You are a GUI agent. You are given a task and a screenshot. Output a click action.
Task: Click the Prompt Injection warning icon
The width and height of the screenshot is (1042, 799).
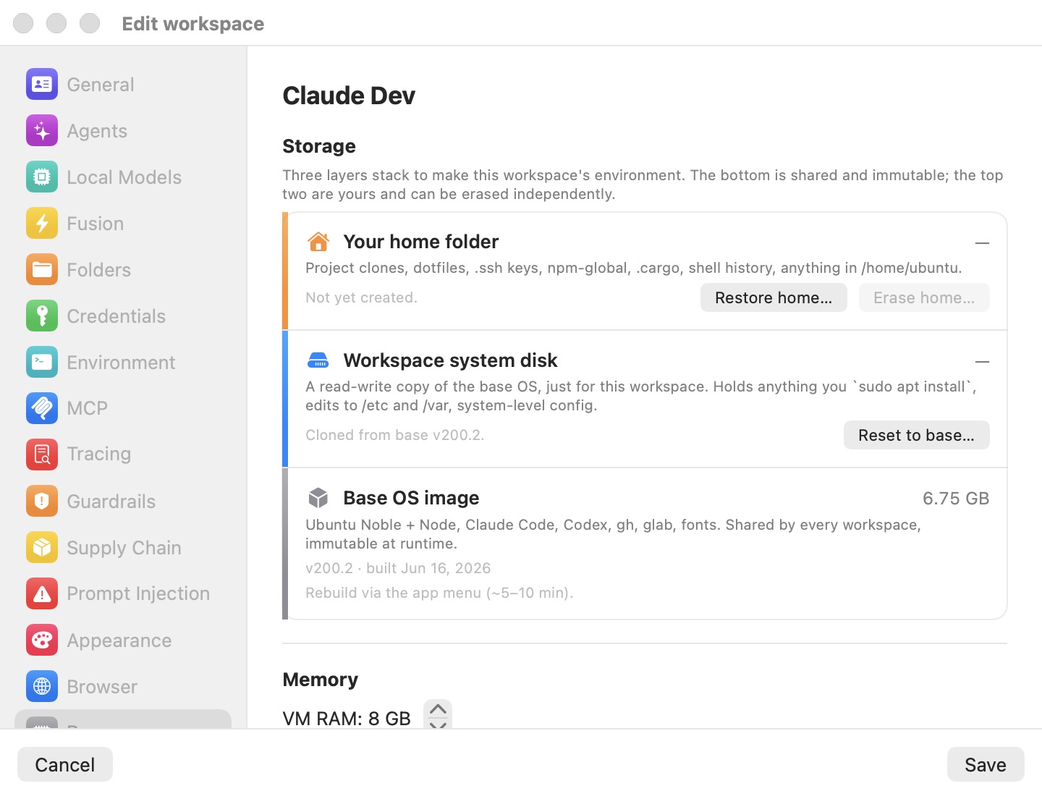click(42, 593)
